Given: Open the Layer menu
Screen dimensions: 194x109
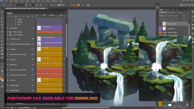Looking at the screenshot, I should click(22, 1).
